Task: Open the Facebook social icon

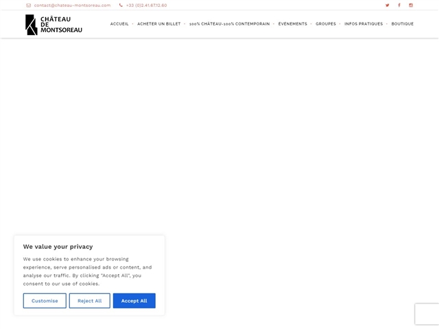Action: (399, 5)
